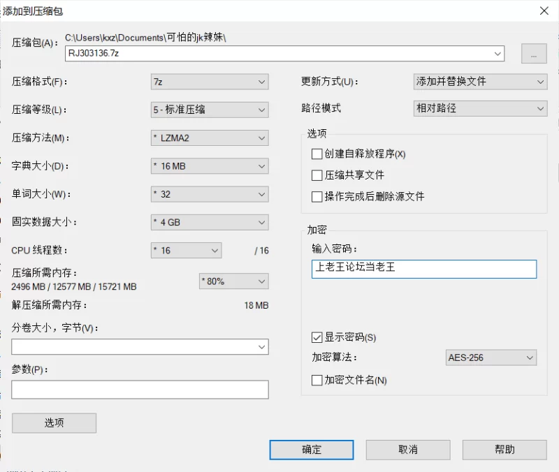Toggle the 压缩共享文件 checkbox
The image size is (559, 472).
pos(317,175)
